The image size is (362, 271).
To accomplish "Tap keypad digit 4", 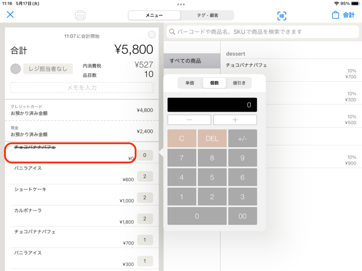I will tap(181, 177).
